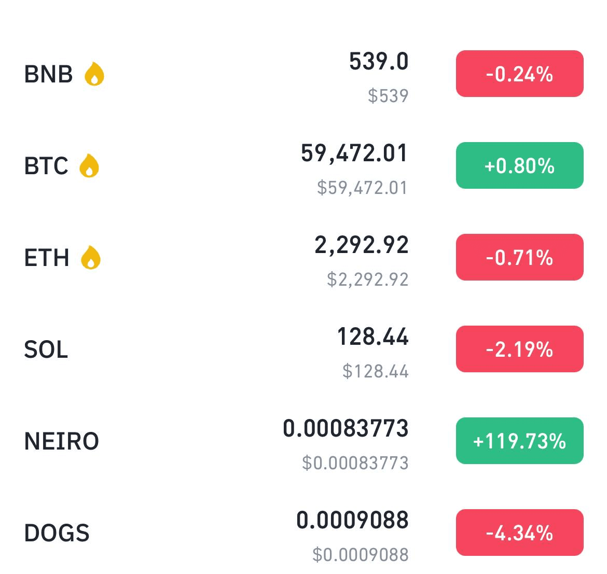Click the NEIRO +119.73% green badge
607x574 pixels.
(519, 441)
